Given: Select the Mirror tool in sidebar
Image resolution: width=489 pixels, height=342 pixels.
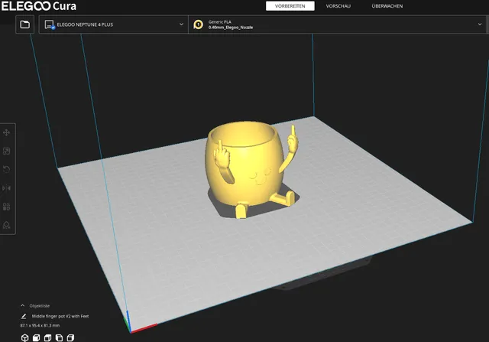Looking at the screenshot, I should (6, 188).
